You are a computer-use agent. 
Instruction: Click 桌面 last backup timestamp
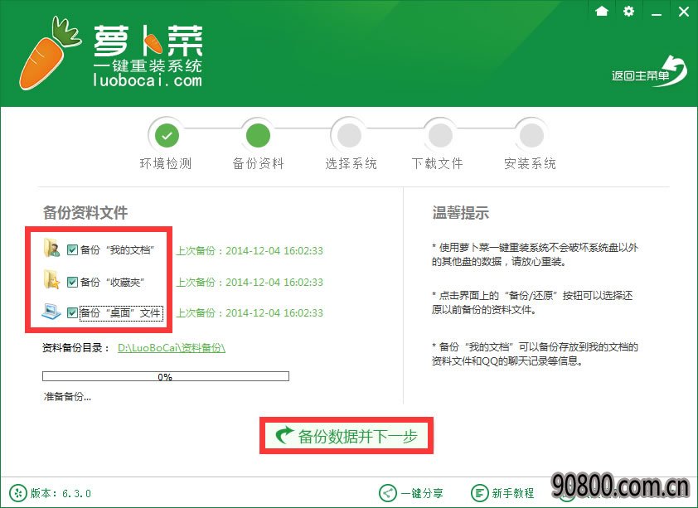(x=250, y=313)
